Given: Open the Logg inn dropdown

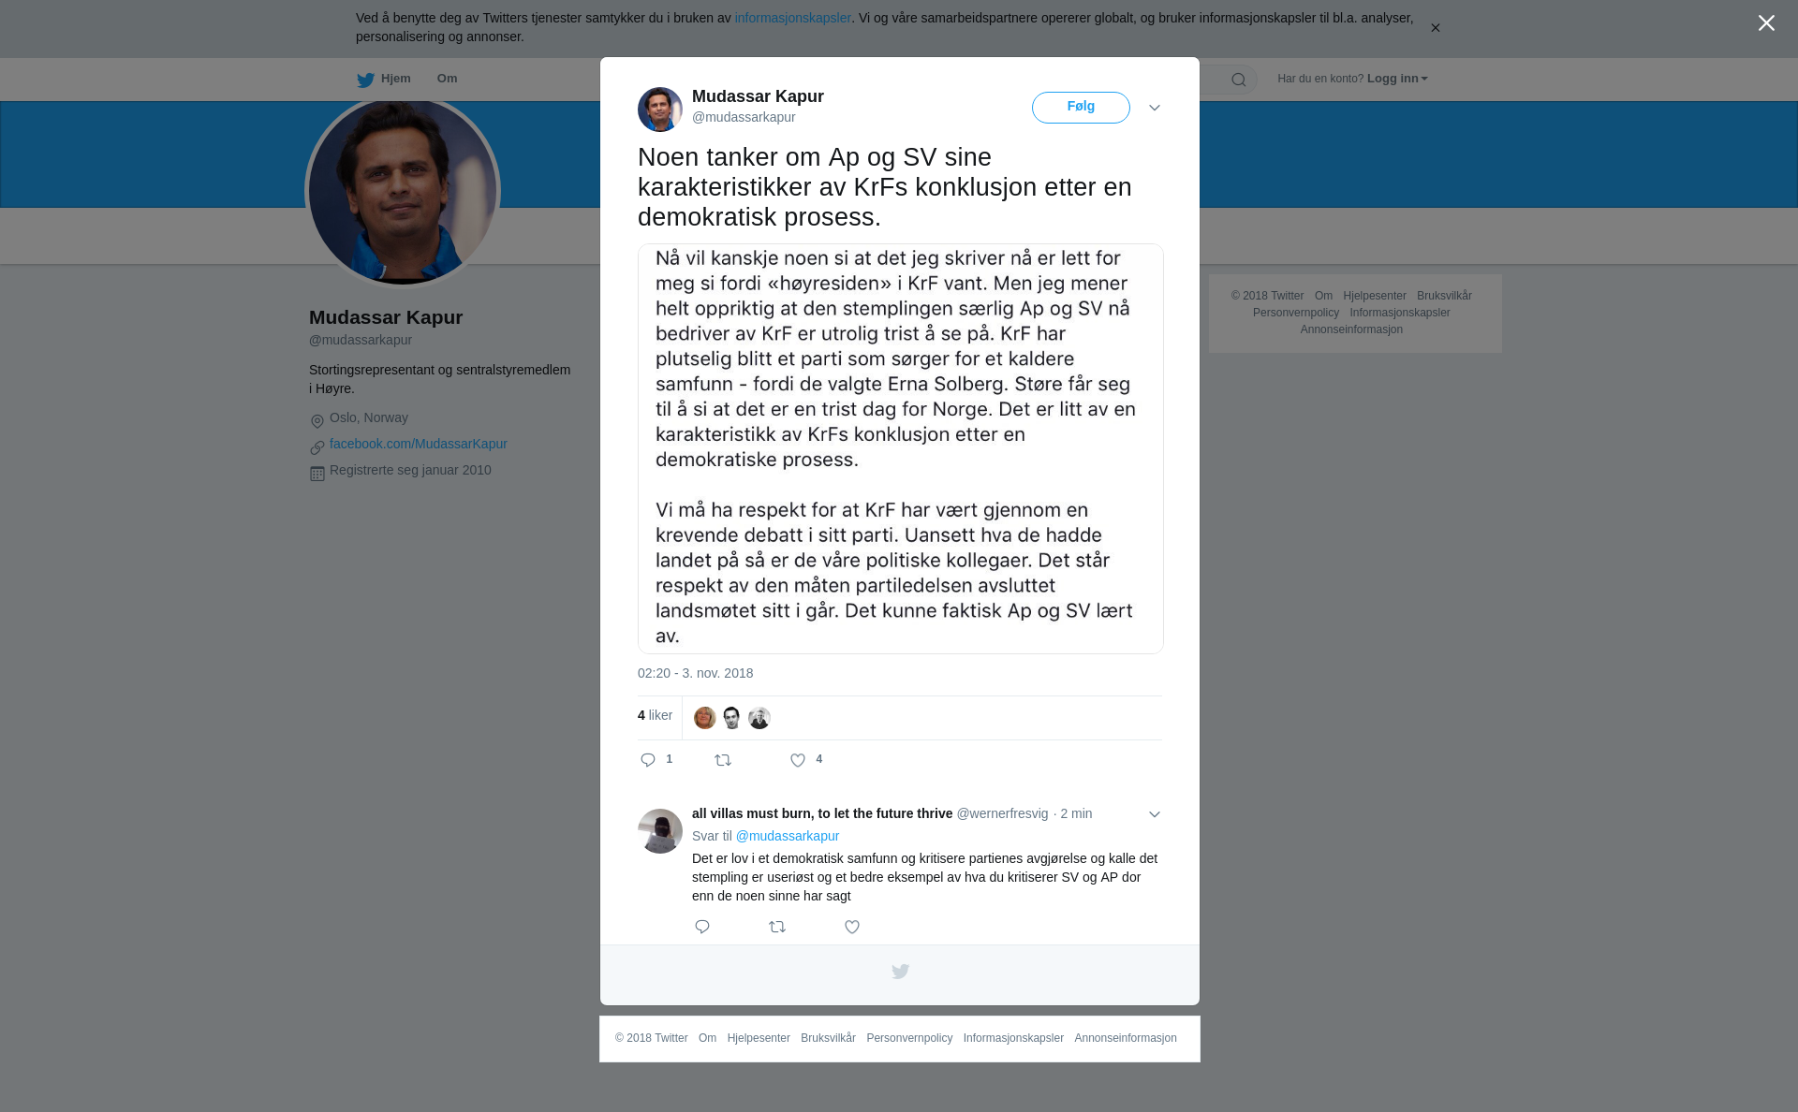Looking at the screenshot, I should pos(1397,79).
